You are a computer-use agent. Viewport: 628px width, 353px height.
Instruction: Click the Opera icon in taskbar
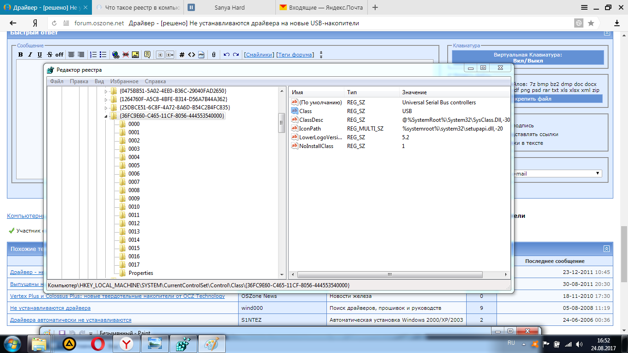click(97, 343)
